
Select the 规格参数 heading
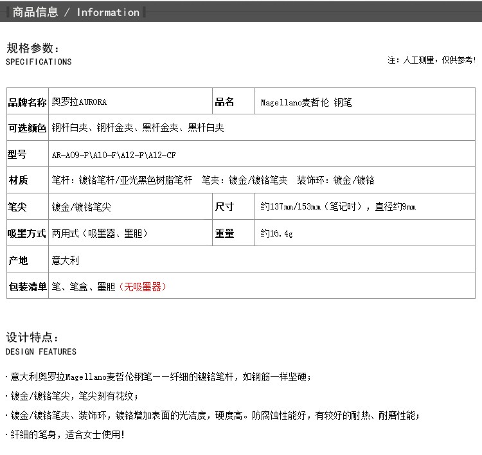tap(33, 48)
